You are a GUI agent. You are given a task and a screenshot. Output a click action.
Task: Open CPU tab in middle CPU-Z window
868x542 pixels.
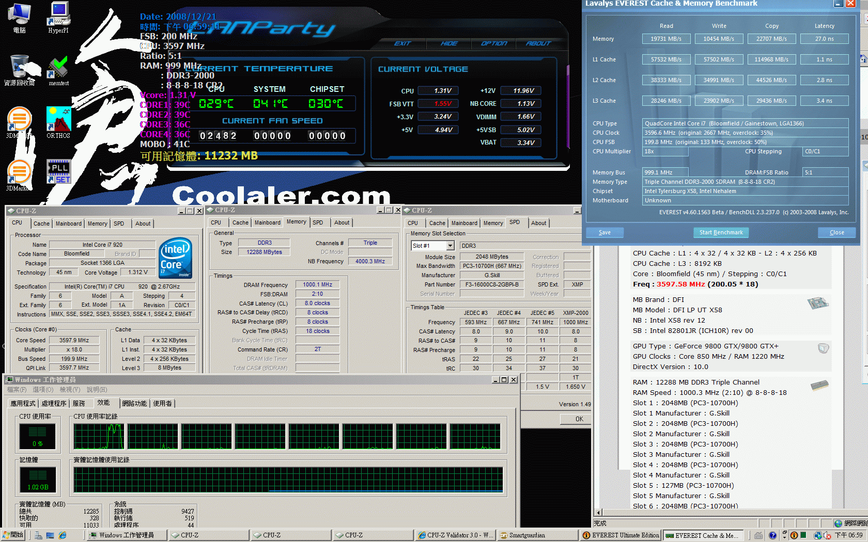pyautogui.click(x=216, y=222)
